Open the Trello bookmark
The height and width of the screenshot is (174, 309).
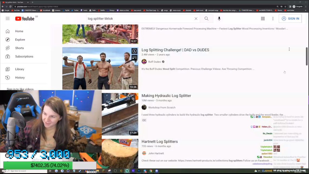pos(93,10)
